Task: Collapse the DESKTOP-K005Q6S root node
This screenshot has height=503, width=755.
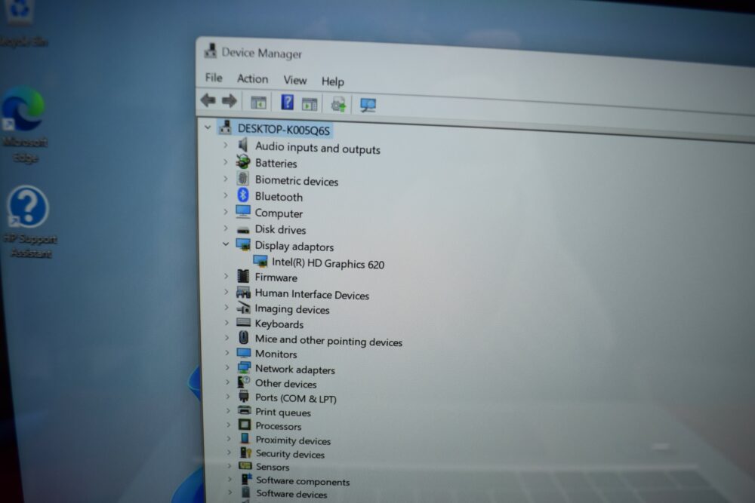Action: pyautogui.click(x=208, y=127)
